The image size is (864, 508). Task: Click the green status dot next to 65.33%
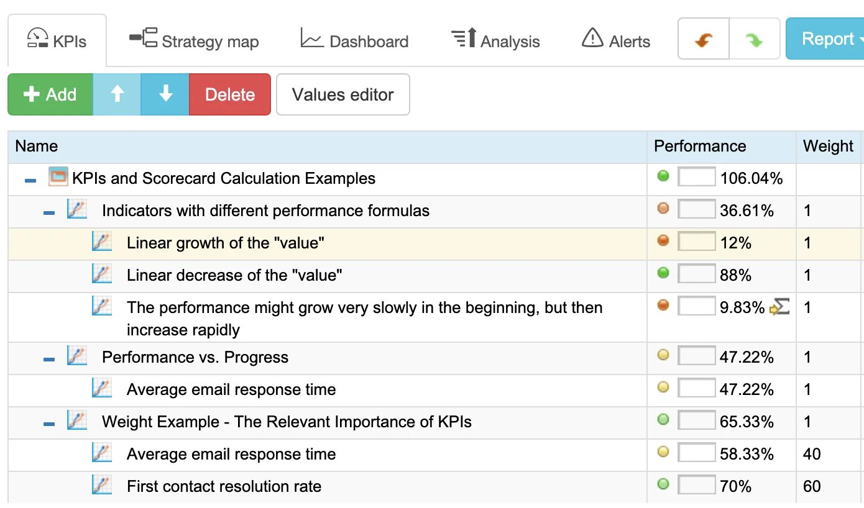point(663,420)
